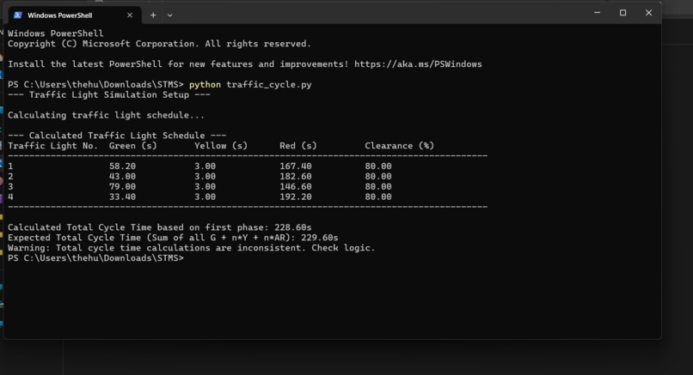Click red value 167.40
The height and width of the screenshot is (375, 693).
[296, 166]
